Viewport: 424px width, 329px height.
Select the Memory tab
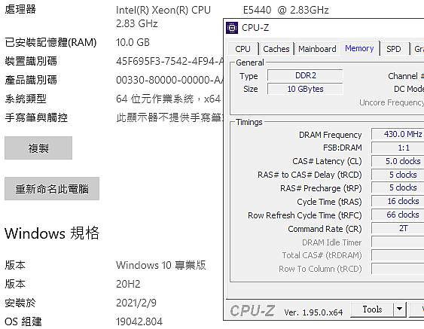(x=359, y=48)
